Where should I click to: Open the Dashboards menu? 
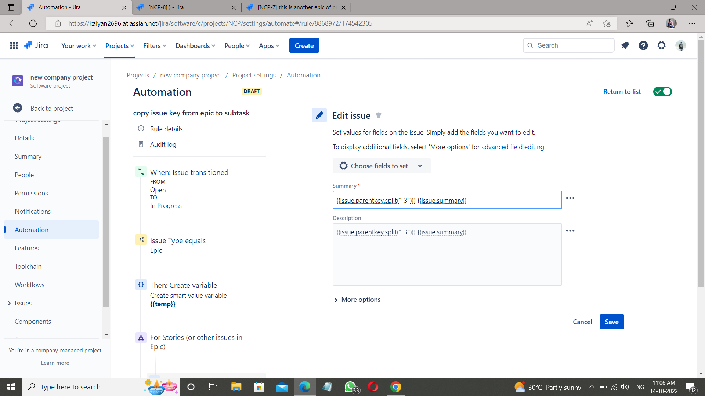(195, 45)
